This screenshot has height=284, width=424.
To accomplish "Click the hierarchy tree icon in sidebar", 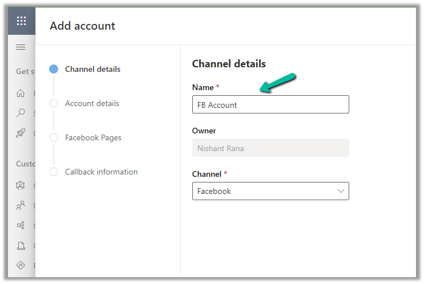I will [x=21, y=225].
